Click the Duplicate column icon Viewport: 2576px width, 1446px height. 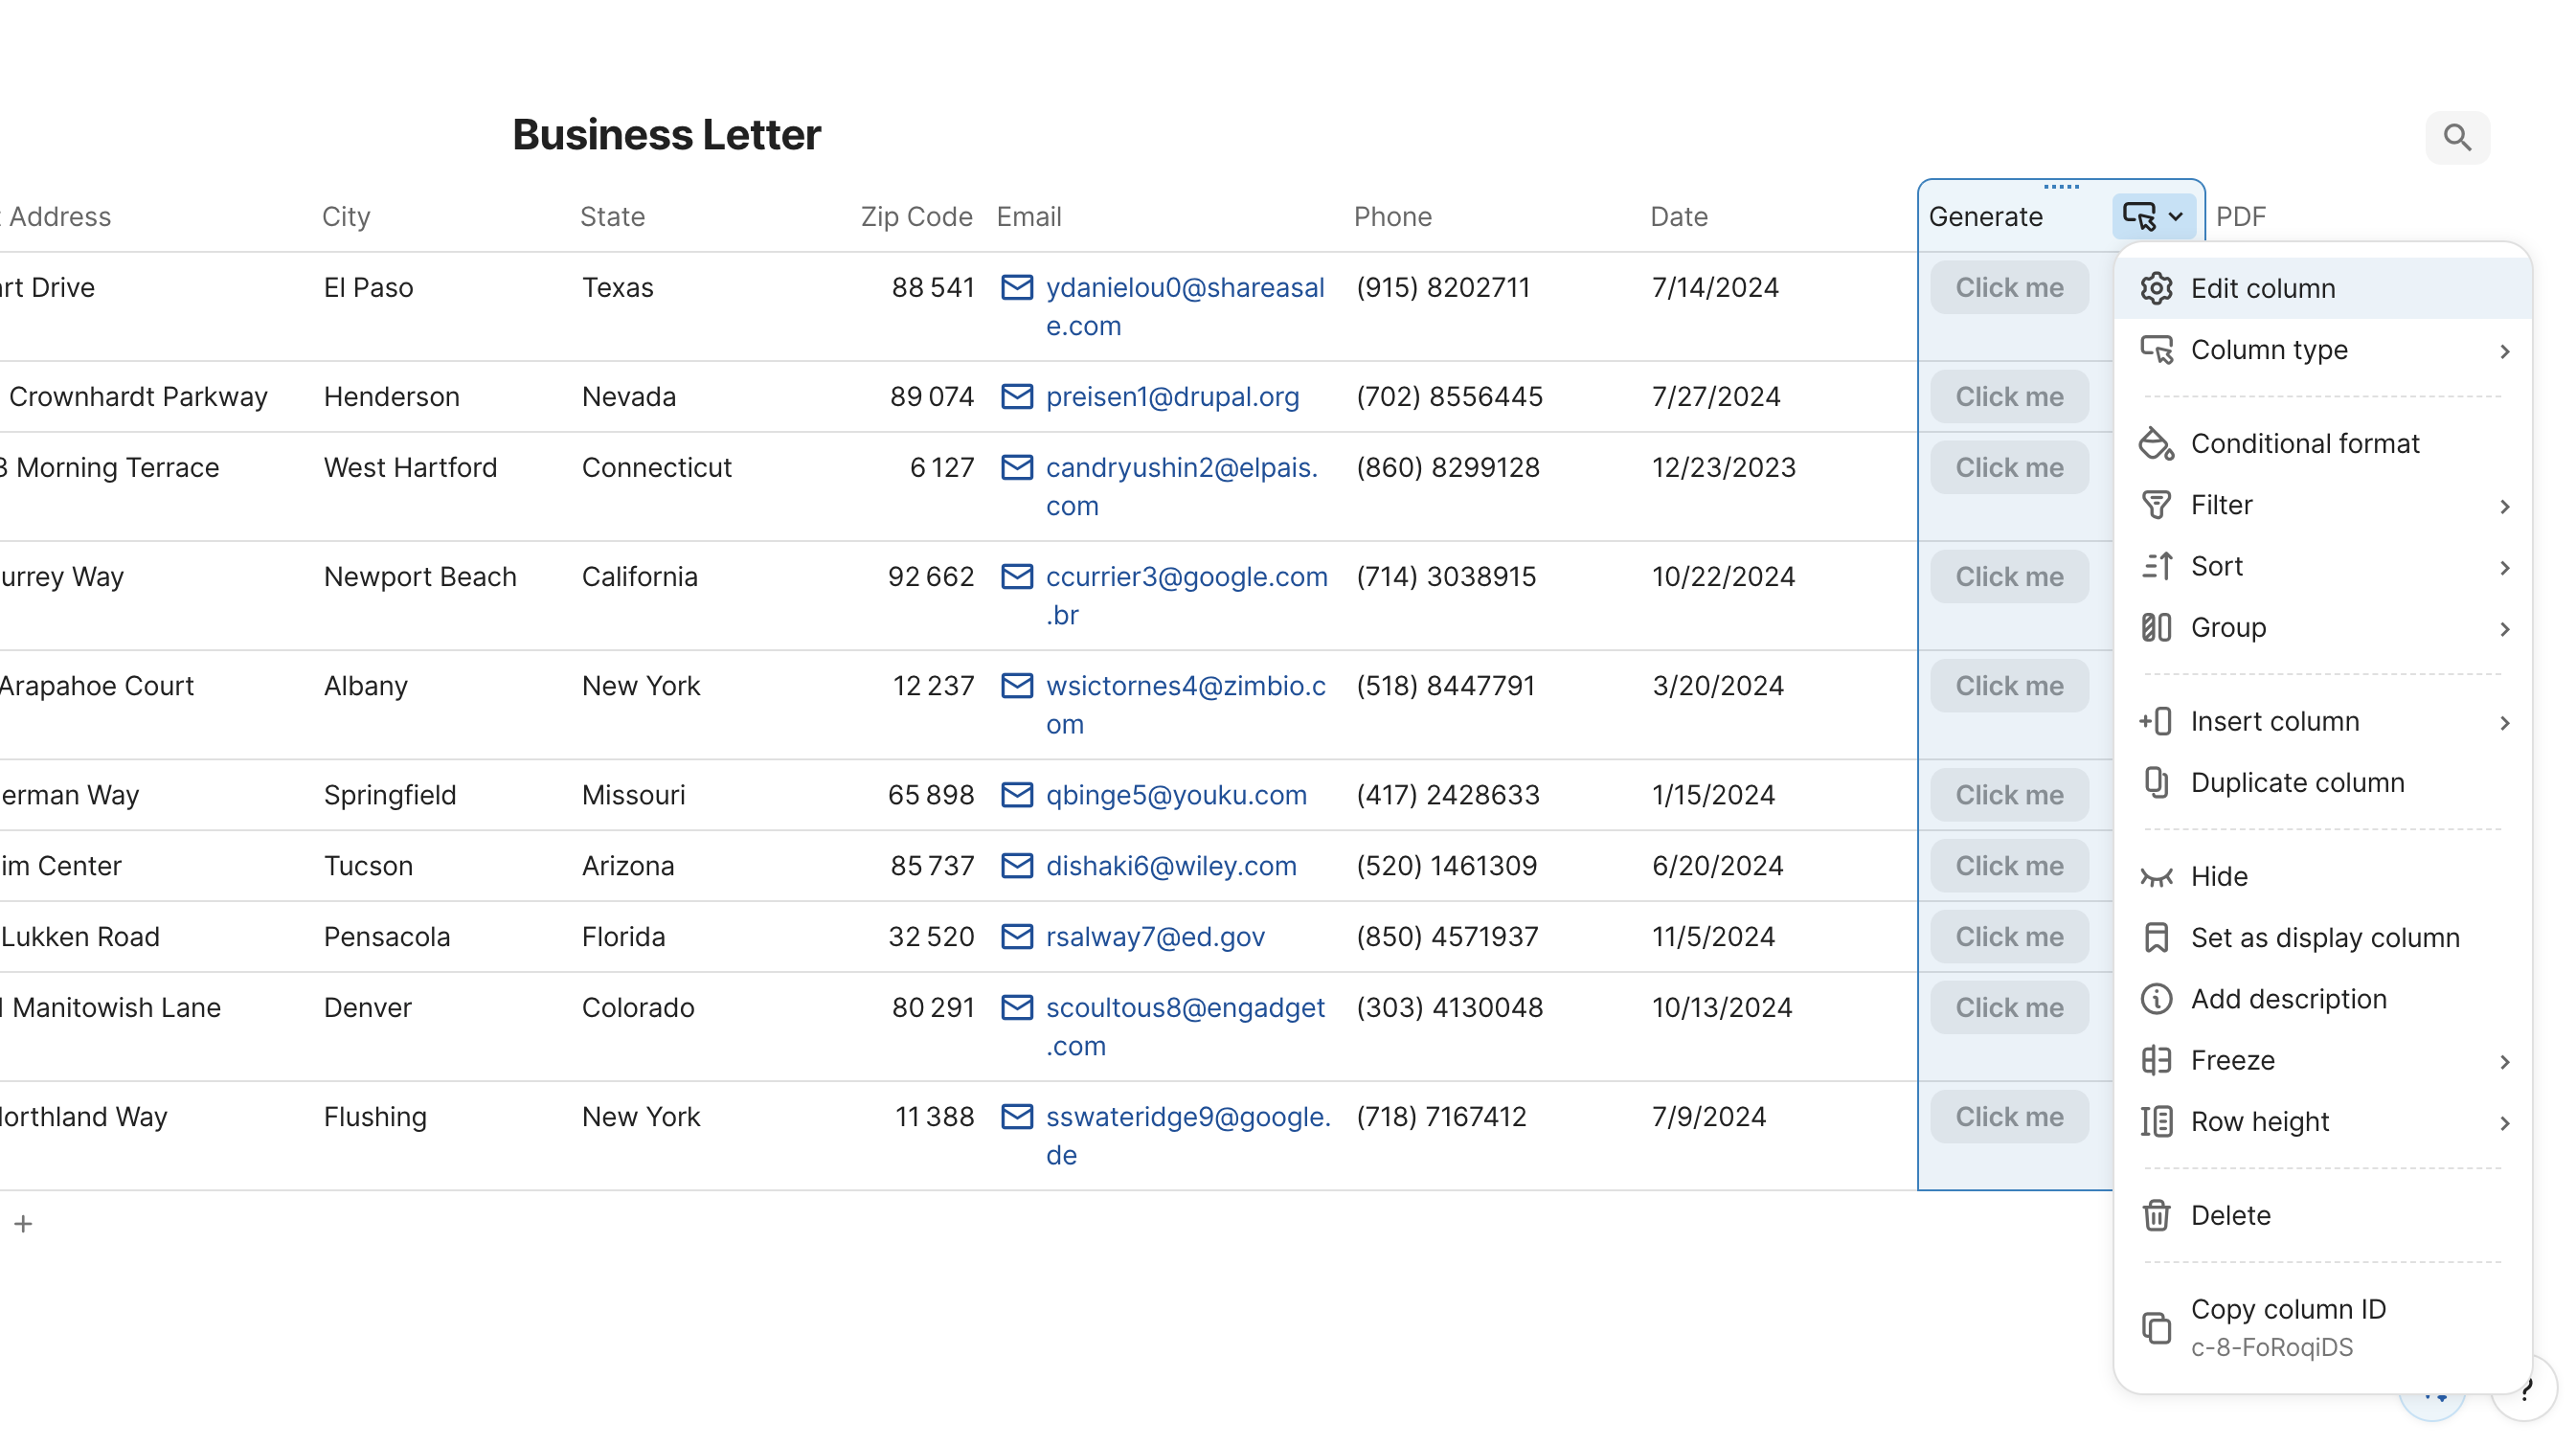pos(2157,783)
